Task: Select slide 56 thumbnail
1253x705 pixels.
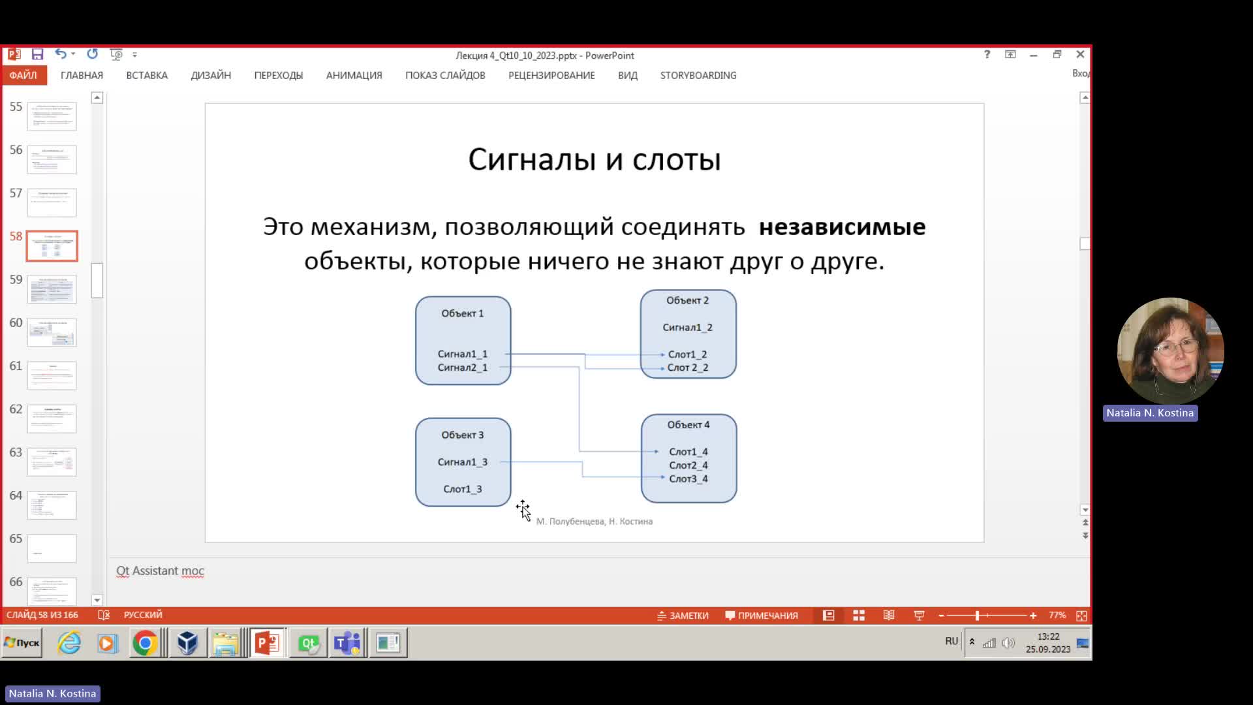Action: tap(52, 159)
